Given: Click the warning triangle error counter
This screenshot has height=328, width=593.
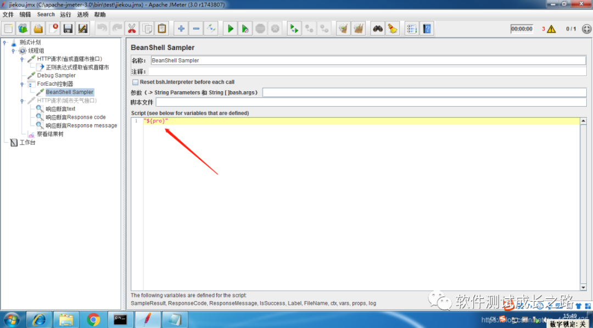Looking at the screenshot, I should [x=551, y=29].
